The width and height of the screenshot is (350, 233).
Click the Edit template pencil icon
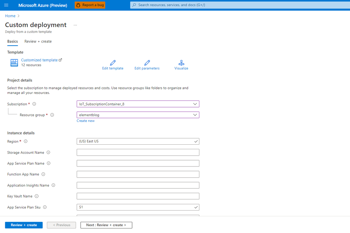coord(113,62)
